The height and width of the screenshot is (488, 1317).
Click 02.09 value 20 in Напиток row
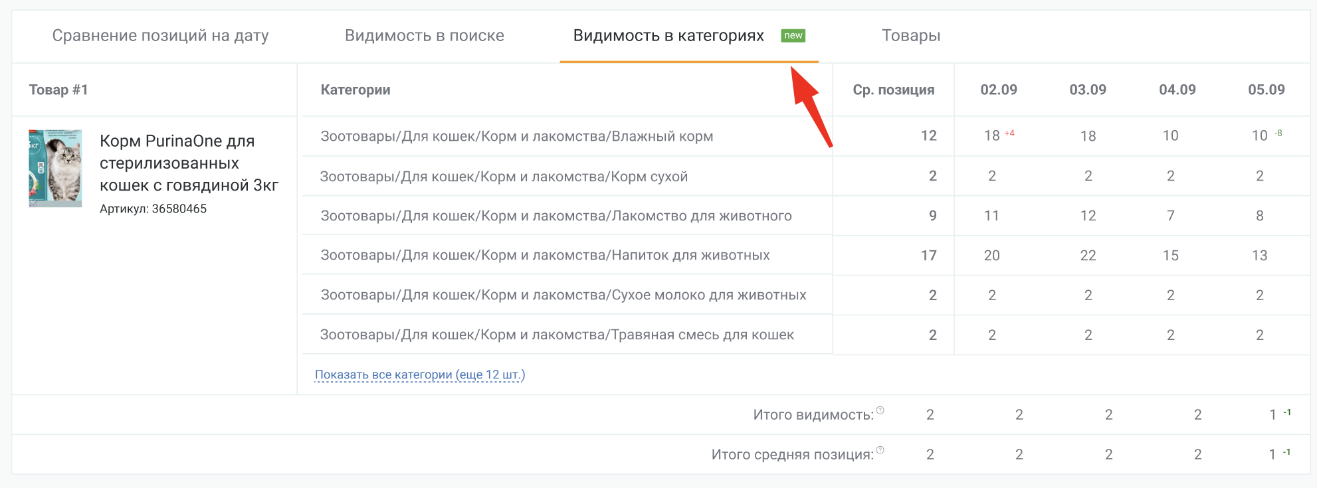pos(991,256)
